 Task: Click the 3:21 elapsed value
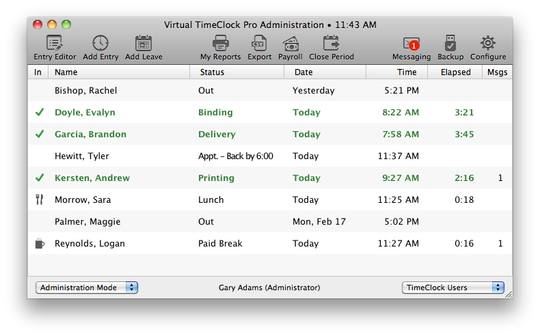(464, 113)
